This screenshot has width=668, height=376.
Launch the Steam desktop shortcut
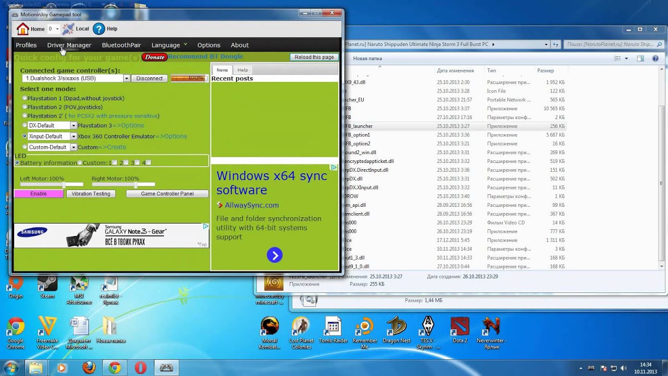tap(47, 286)
